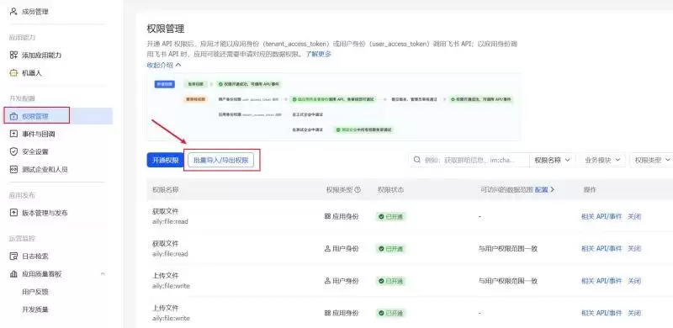Click 关闭 for 获取文件 用户身份 row

point(634,249)
